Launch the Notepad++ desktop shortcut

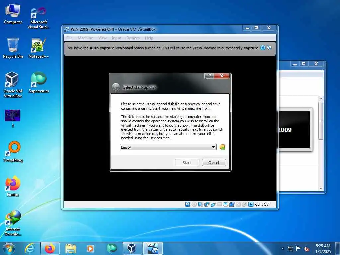coord(39,48)
